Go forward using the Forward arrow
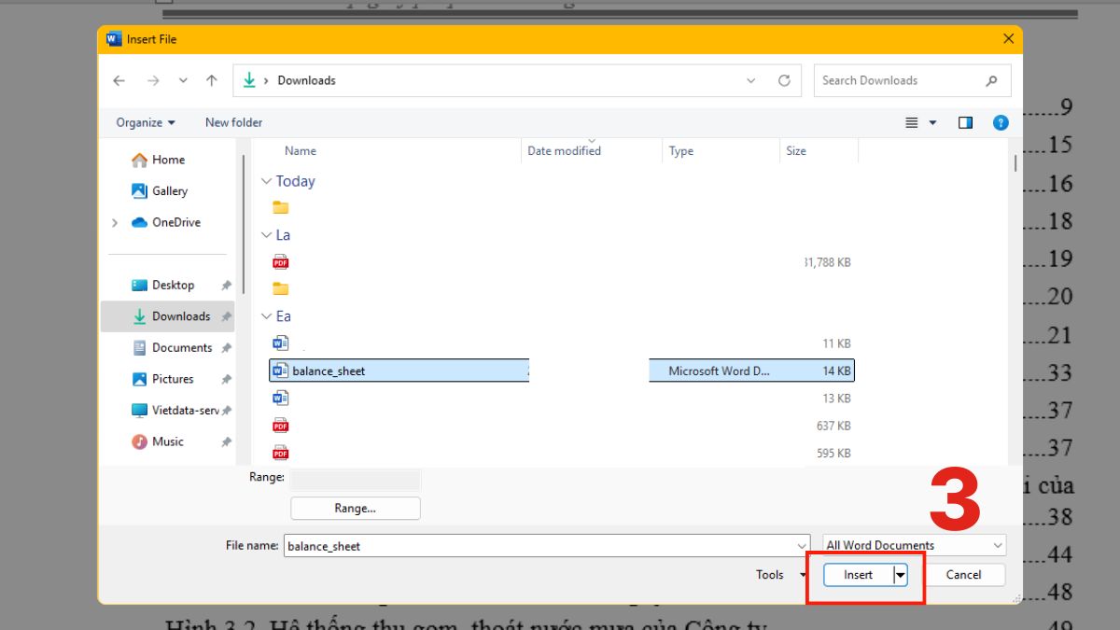 [x=151, y=80]
